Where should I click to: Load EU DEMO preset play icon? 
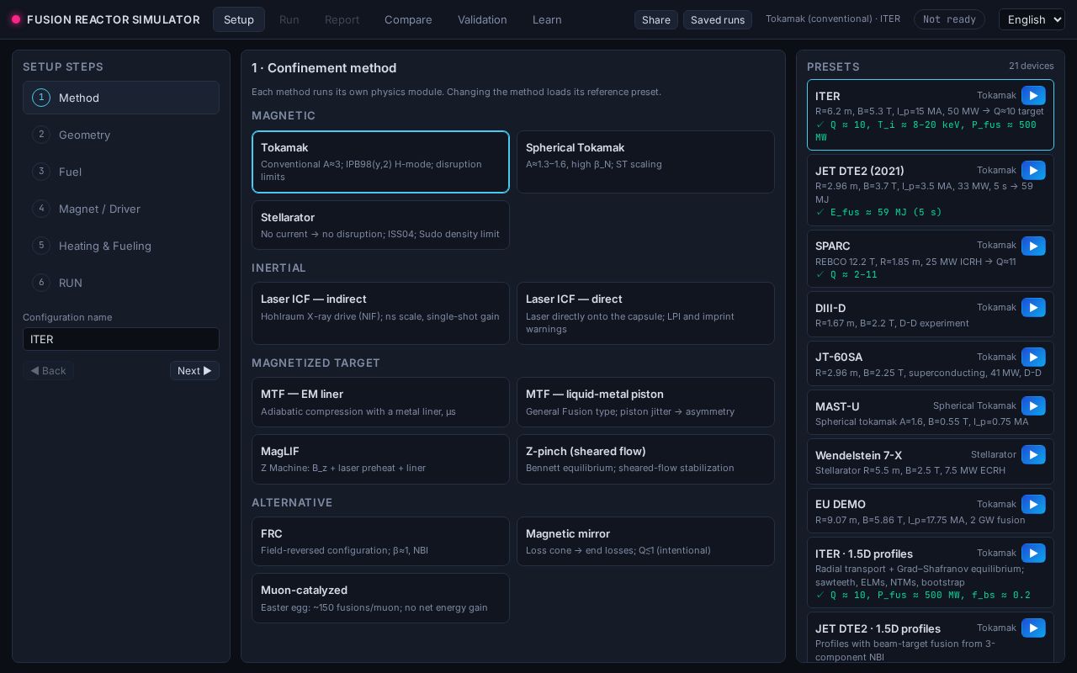tap(1033, 504)
